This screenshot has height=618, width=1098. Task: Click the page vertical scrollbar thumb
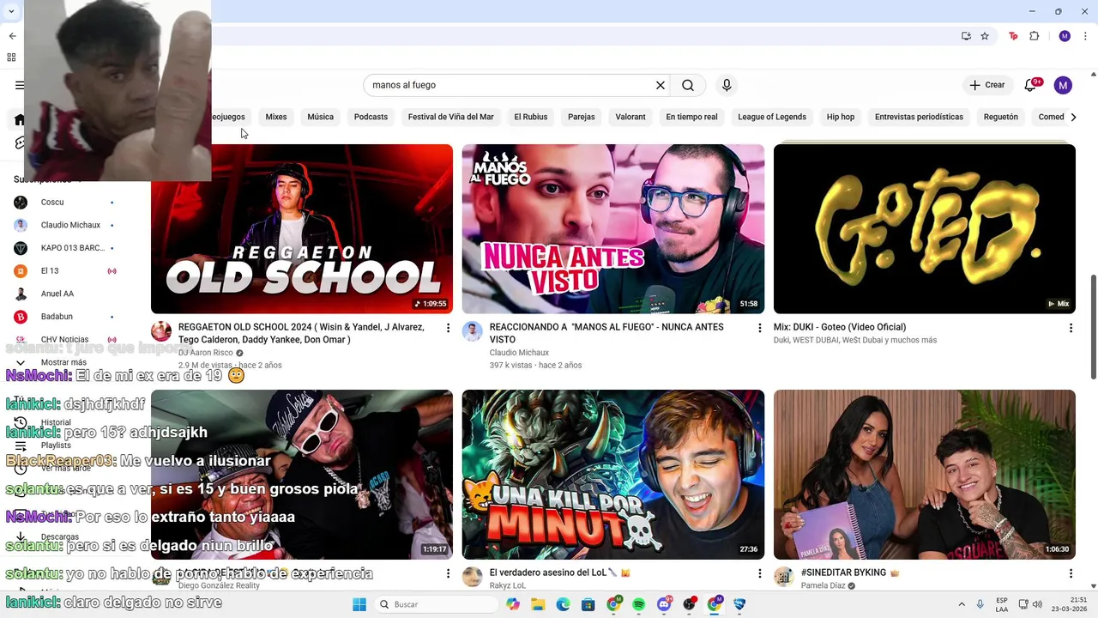click(x=1093, y=326)
